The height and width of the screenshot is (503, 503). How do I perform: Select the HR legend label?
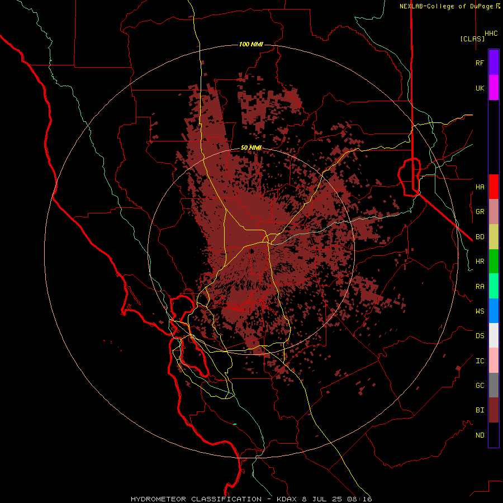tap(480, 262)
